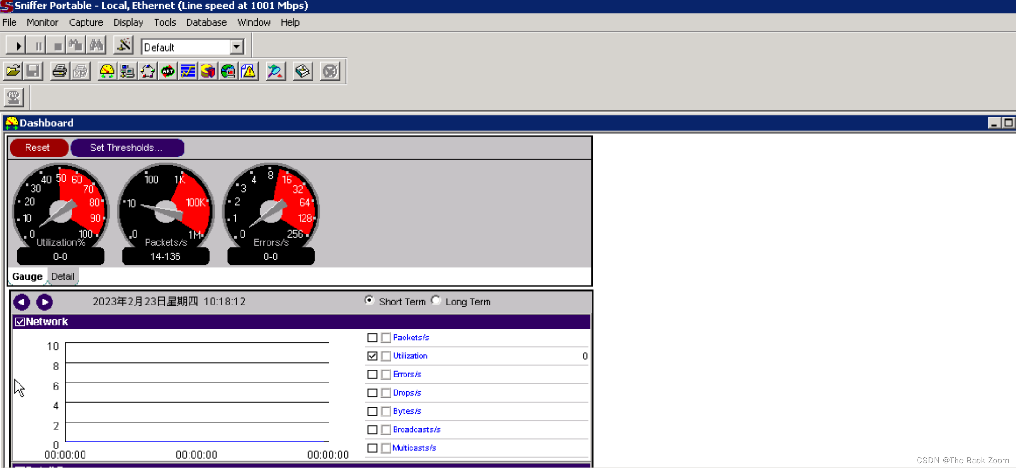Click the Multicasts/s link
This screenshot has height=468, width=1016.
coord(414,448)
